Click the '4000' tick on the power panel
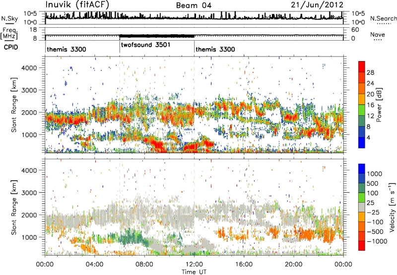Viewport: 397px width, 275px height. 29,68
